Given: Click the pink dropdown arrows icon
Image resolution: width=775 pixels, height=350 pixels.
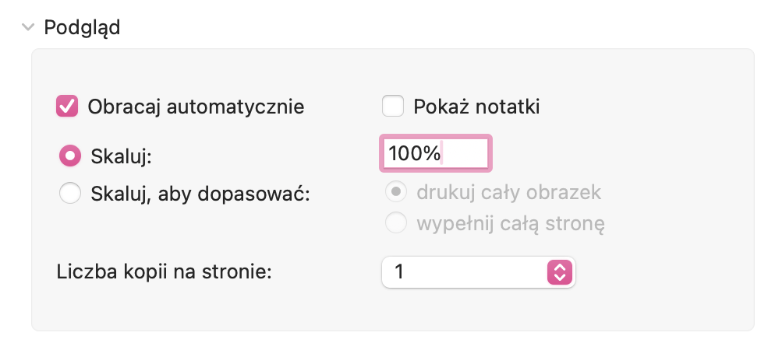Looking at the screenshot, I should (560, 272).
